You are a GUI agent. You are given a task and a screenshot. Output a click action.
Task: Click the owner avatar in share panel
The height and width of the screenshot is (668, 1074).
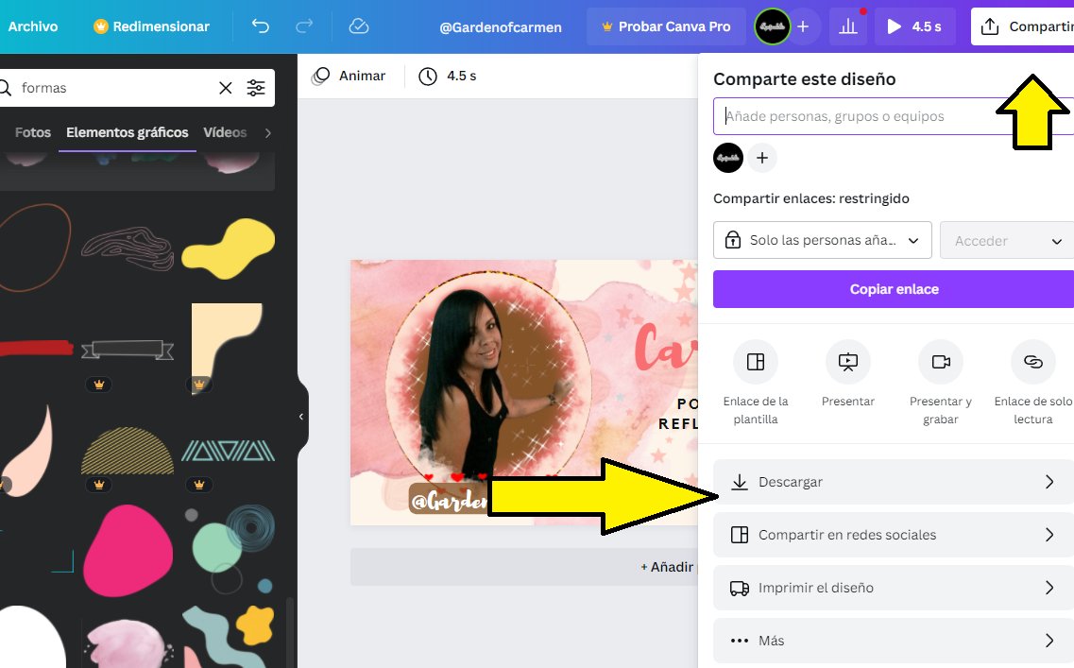(728, 159)
